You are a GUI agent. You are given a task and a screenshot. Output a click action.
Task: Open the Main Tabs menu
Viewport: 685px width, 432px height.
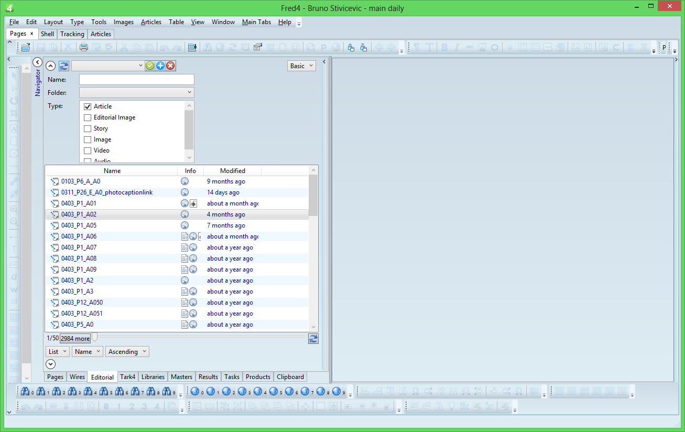(256, 22)
